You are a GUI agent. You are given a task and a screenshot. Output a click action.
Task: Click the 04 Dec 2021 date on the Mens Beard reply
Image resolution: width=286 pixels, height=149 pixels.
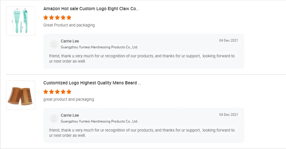click(x=228, y=115)
